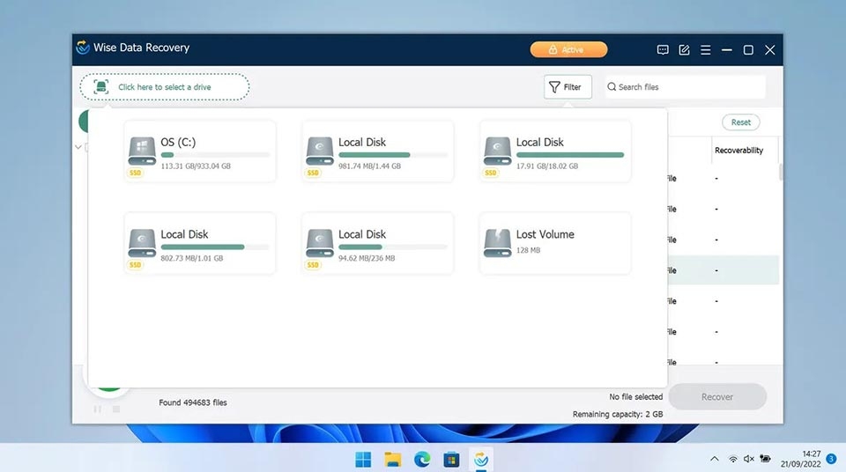Select Local Disk 17.91 GB/18.02 GB
Viewport: 846px width, 472px height.
pyautogui.click(x=555, y=151)
